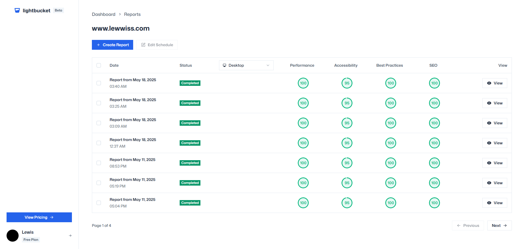Toggle the select-all header checkbox
Image resolution: width=525 pixels, height=249 pixels.
tap(99, 65)
